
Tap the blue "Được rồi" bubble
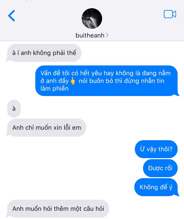(x=160, y=168)
